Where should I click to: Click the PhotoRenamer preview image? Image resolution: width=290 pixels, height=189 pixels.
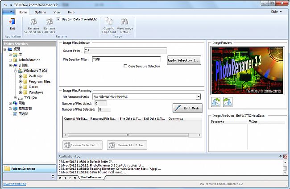(247, 71)
